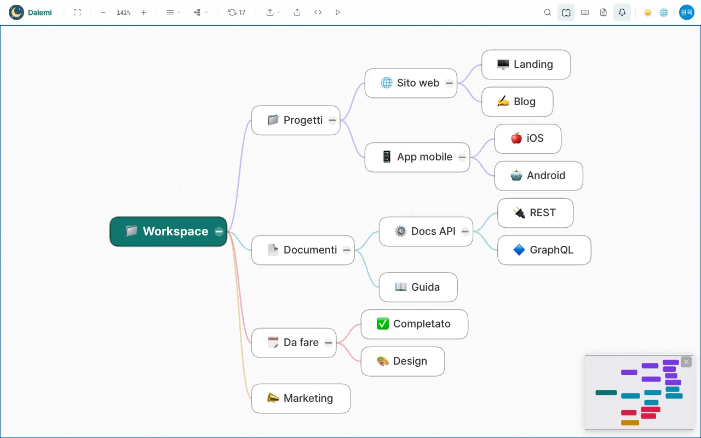
Task: Zoom in with the plus button
Action: click(x=143, y=12)
